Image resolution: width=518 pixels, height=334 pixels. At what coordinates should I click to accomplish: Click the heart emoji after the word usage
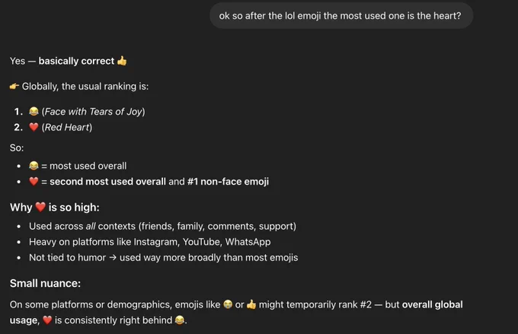[47, 320]
